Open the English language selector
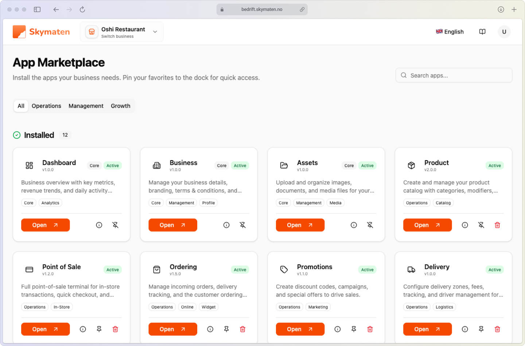The image size is (525, 346). tap(450, 32)
